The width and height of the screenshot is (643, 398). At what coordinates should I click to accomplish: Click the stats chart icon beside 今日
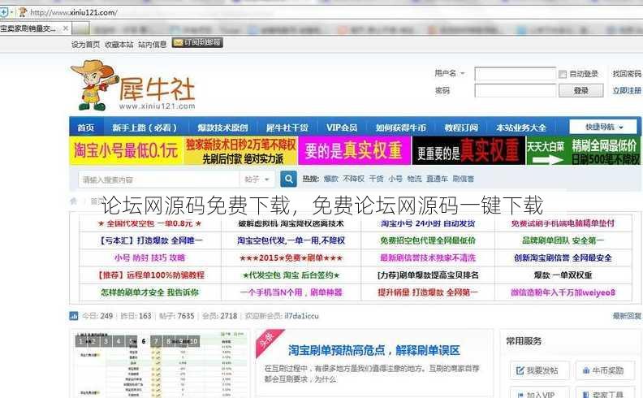tap(74, 315)
